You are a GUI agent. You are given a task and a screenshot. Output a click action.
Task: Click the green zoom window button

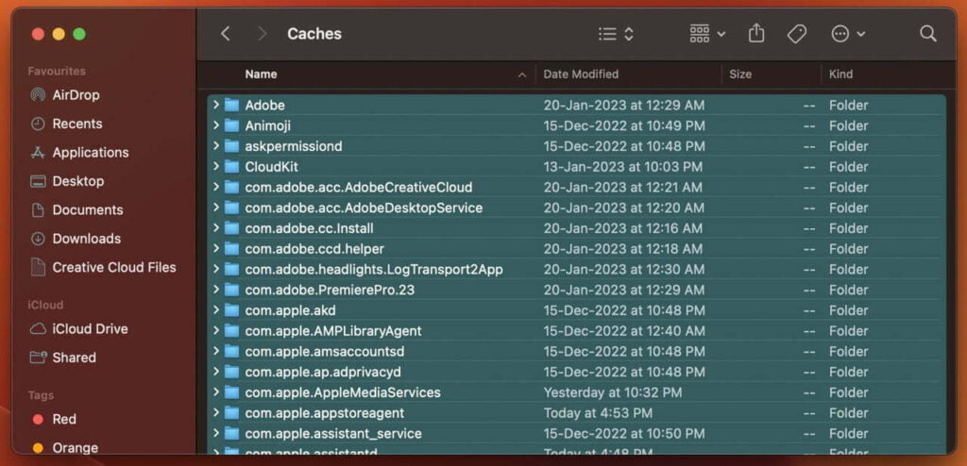click(79, 34)
